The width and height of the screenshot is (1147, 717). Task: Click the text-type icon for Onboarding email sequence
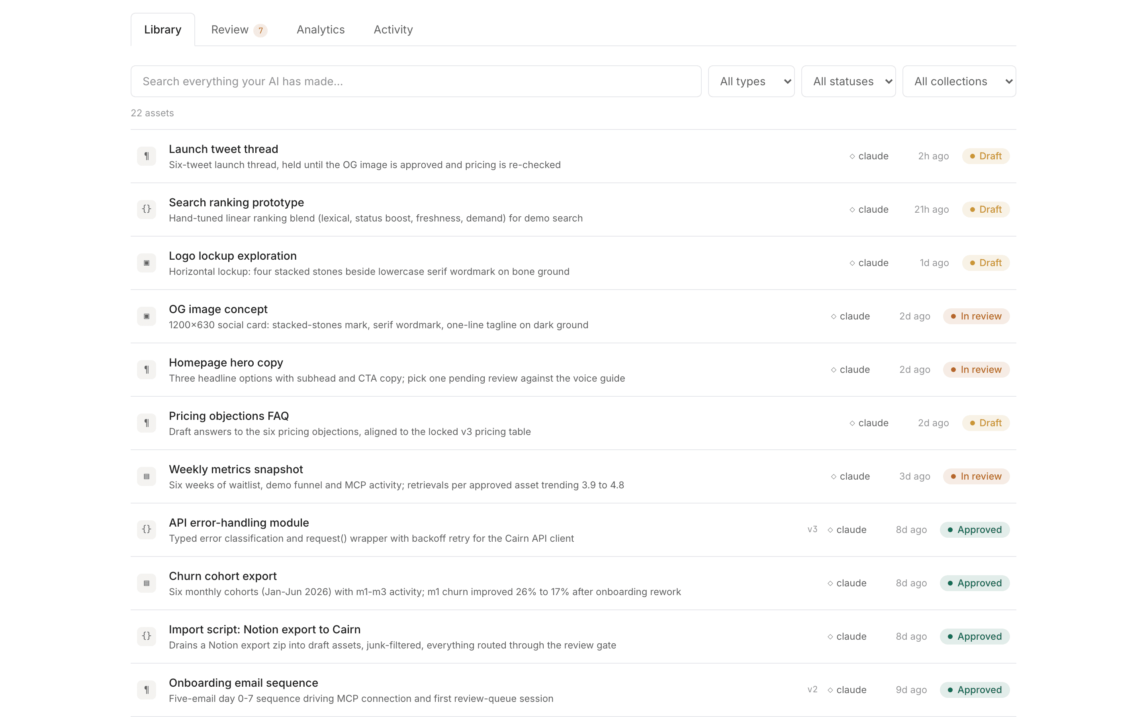[147, 690]
